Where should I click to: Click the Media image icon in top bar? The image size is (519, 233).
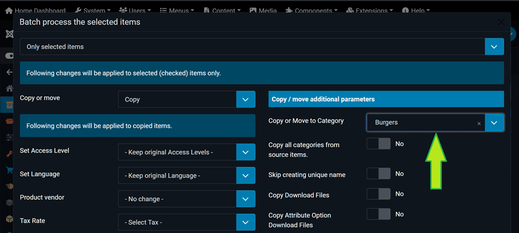(253, 10)
